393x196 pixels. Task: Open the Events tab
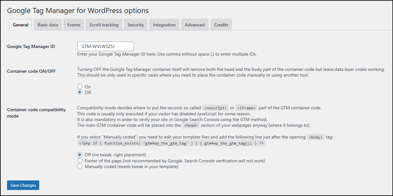pos(74,25)
